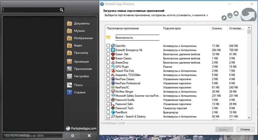Open the Документы folder icon
This screenshot has width=258, height=140.
tap(69, 23)
